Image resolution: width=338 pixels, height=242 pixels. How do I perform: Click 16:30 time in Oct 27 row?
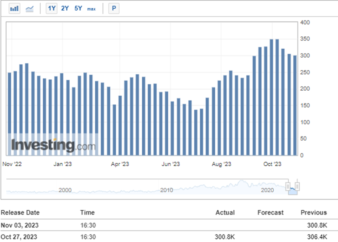[88, 237]
